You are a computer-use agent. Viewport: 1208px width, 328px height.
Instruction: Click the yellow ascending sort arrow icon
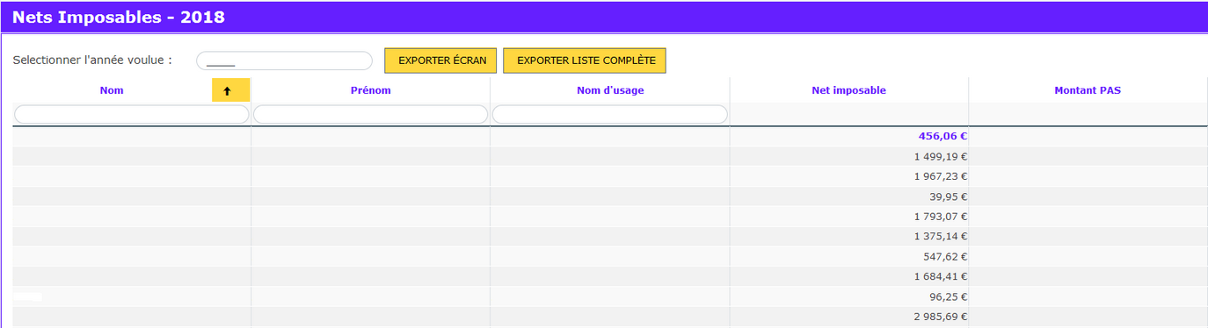pyautogui.click(x=230, y=90)
